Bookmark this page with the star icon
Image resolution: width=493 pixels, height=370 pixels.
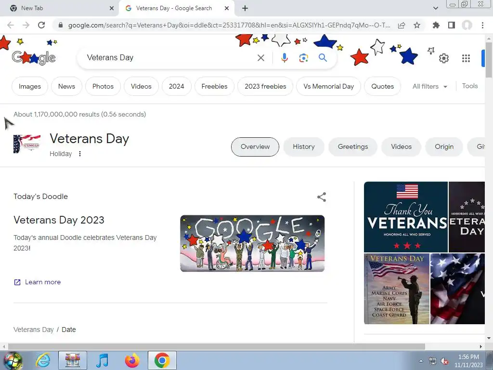pyautogui.click(x=417, y=25)
